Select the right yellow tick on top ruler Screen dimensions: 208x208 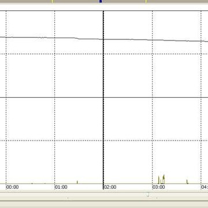[x=146, y=1]
